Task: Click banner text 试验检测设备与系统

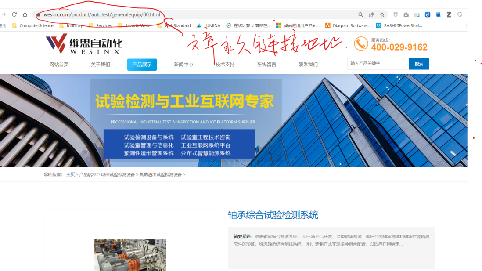Action: (x=149, y=137)
